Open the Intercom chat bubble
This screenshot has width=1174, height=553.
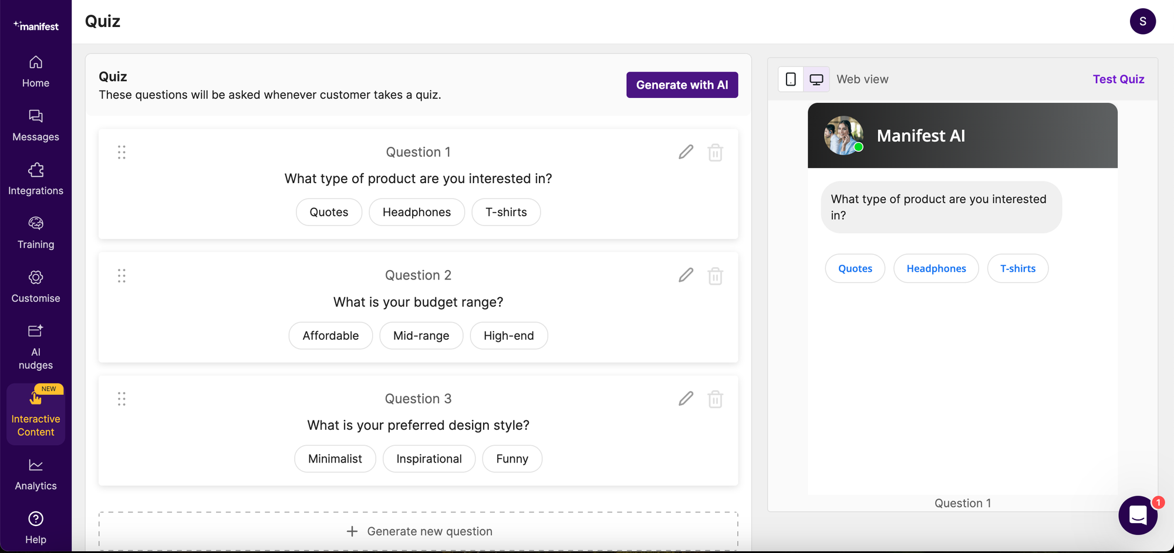point(1138,515)
